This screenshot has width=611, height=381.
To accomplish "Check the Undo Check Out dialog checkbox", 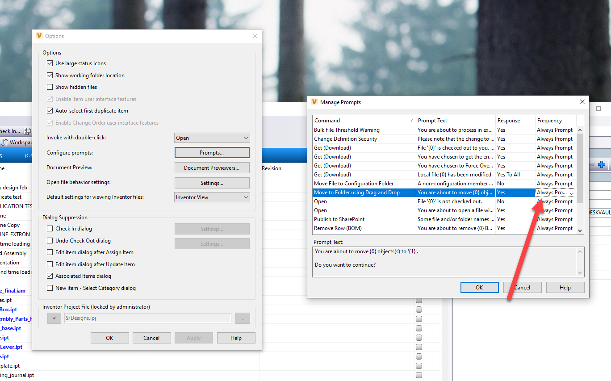I will click(50, 240).
